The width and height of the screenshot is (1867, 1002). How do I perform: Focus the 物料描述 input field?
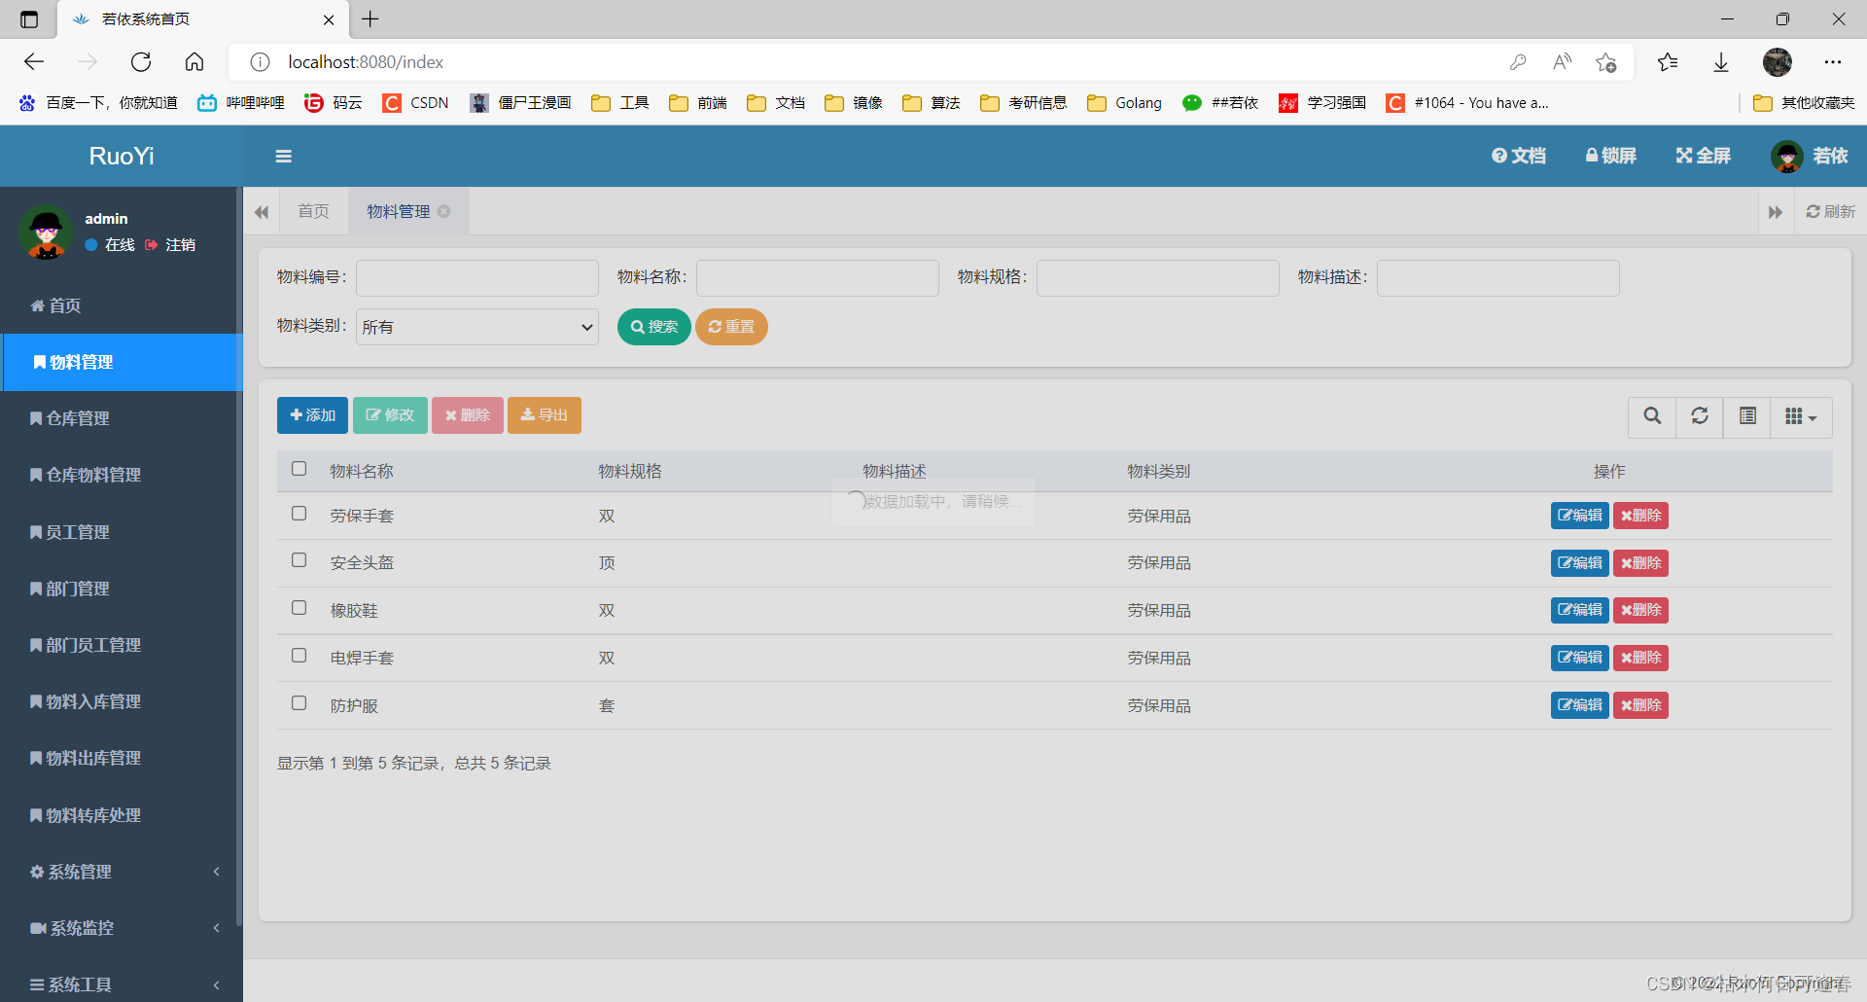tap(1498, 278)
